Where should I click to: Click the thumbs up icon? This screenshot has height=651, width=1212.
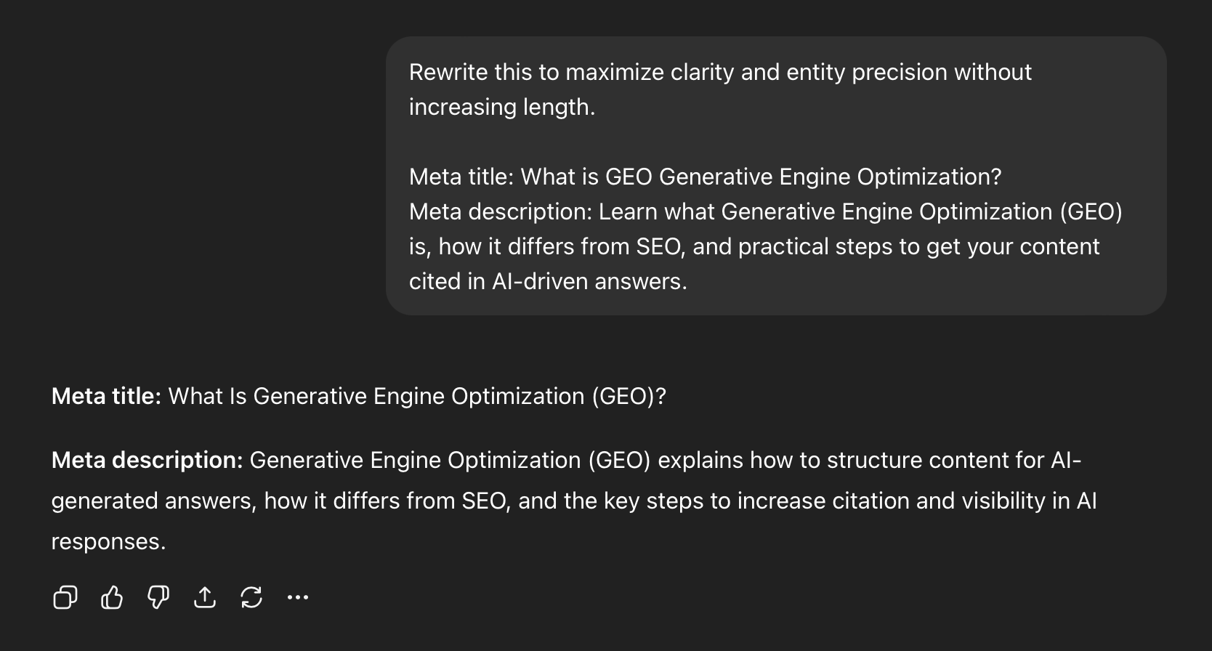point(112,597)
